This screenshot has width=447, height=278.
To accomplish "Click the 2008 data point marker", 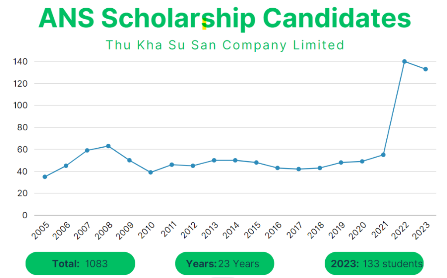I will click(108, 146).
